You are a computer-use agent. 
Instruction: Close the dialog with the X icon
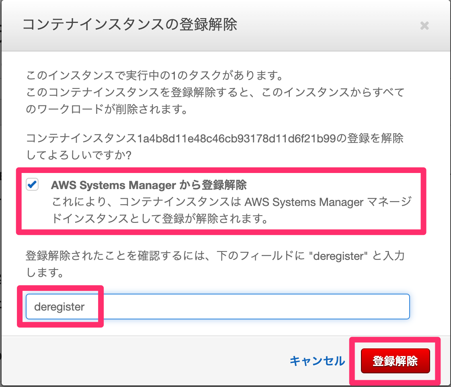tap(424, 26)
